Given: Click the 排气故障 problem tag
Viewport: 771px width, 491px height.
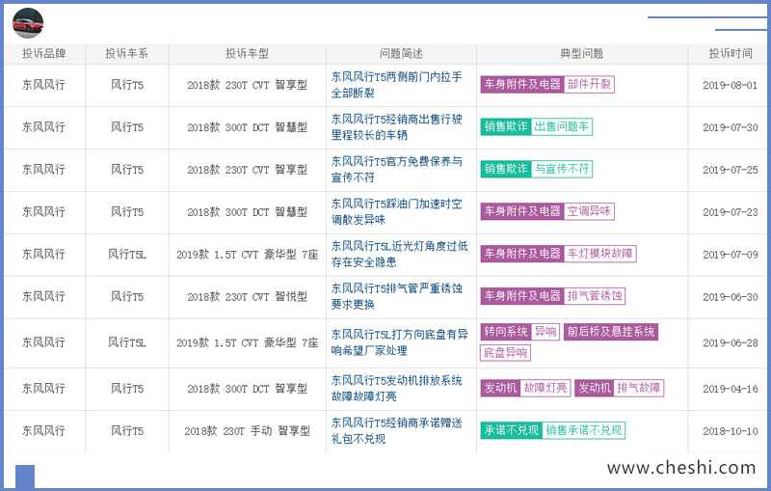Looking at the screenshot, I should pyautogui.click(x=639, y=388).
